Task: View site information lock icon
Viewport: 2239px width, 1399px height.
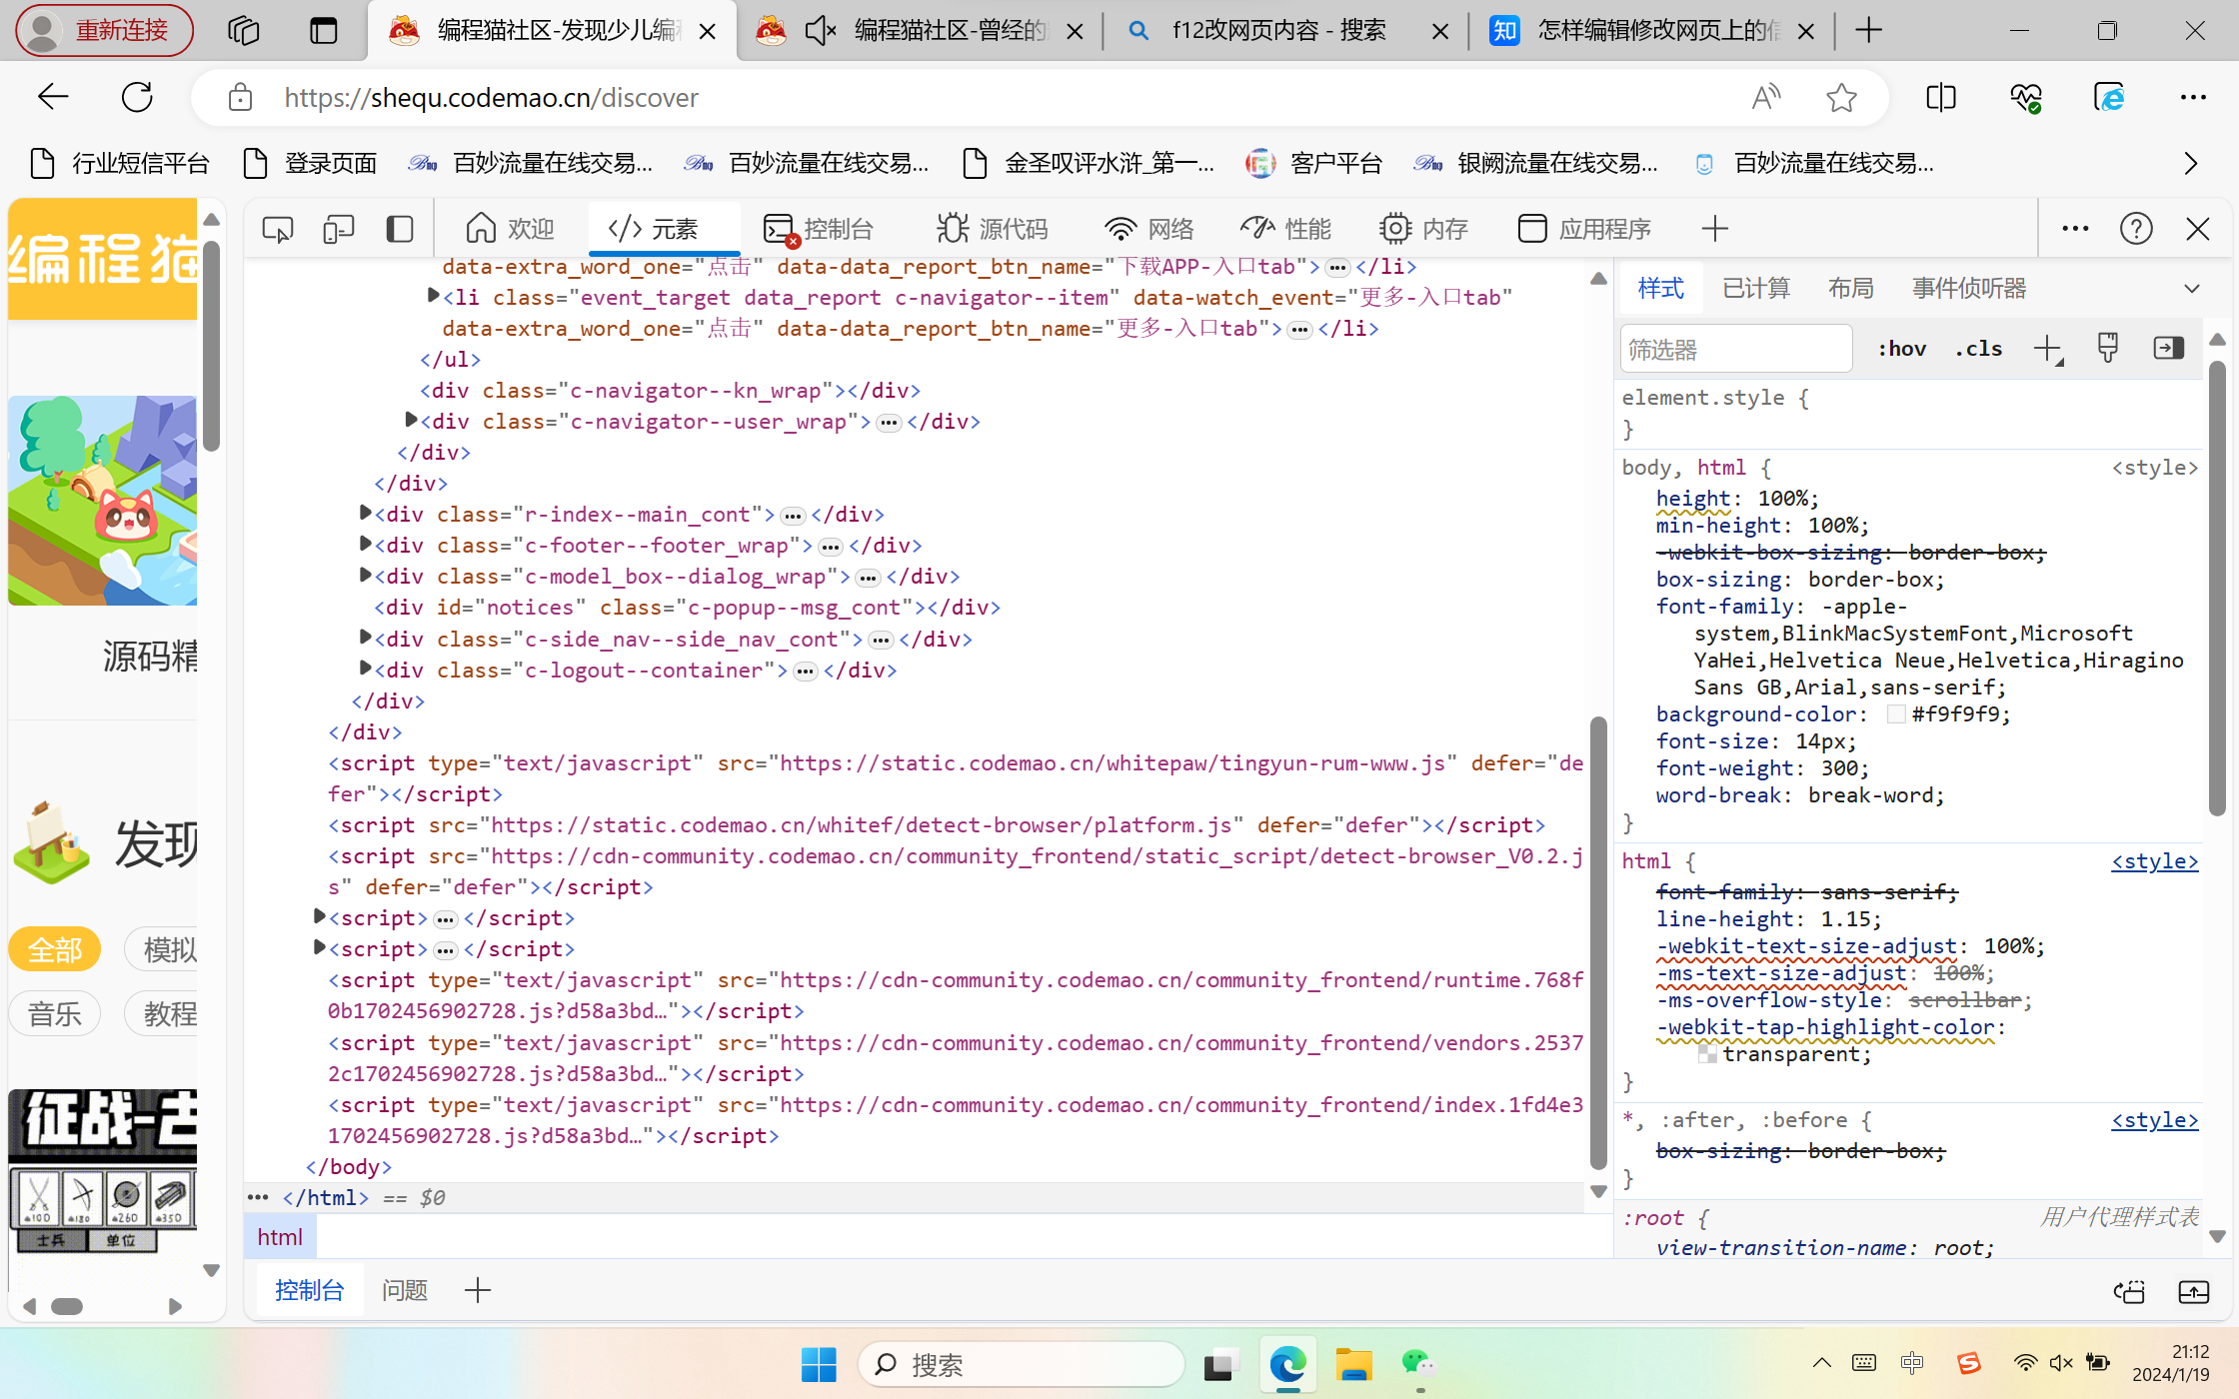Action: pyautogui.click(x=240, y=97)
